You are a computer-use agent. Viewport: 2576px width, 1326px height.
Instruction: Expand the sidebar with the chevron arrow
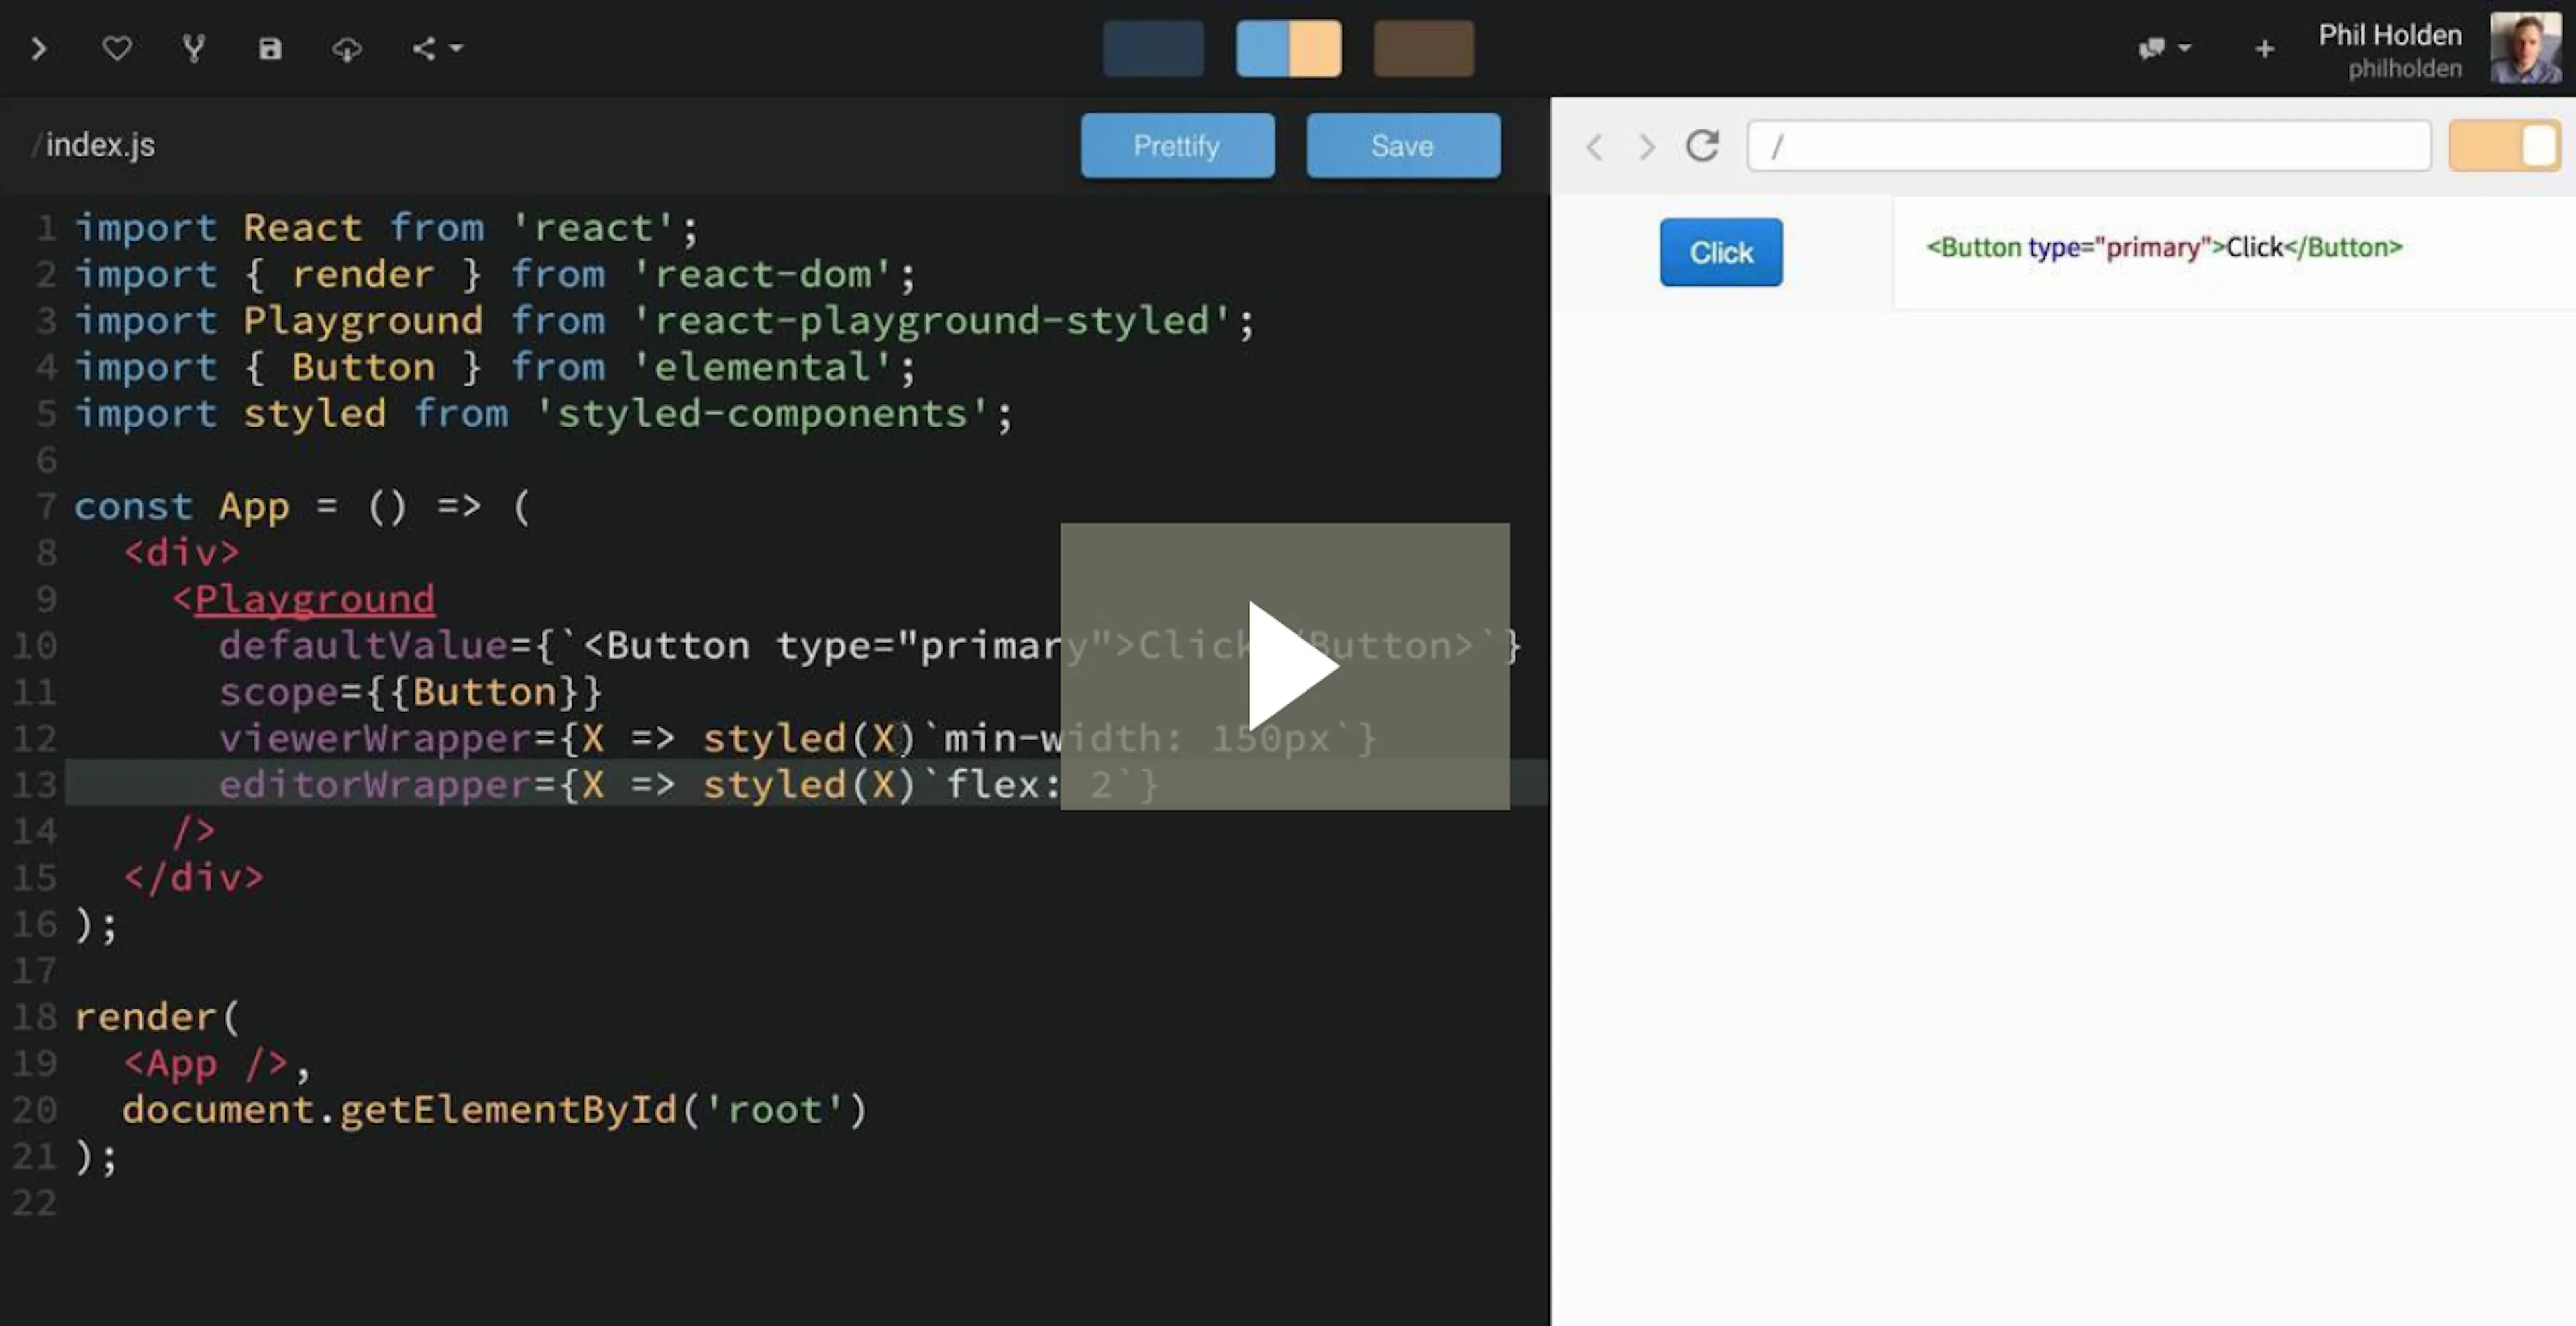click(x=39, y=48)
